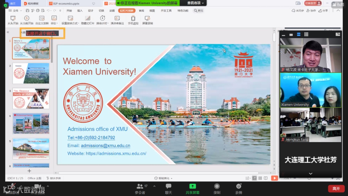This screenshot has width=348, height=196.
Task: Click phone remote control (手机遥控) icon
Action: [133, 18]
